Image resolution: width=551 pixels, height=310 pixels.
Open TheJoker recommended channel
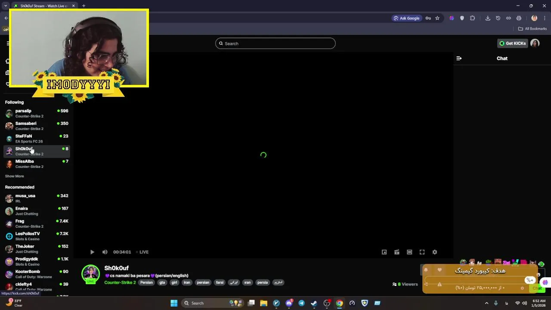(x=37, y=248)
